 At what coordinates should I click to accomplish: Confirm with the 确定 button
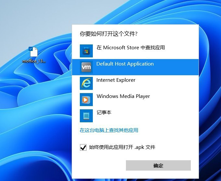point(158,165)
